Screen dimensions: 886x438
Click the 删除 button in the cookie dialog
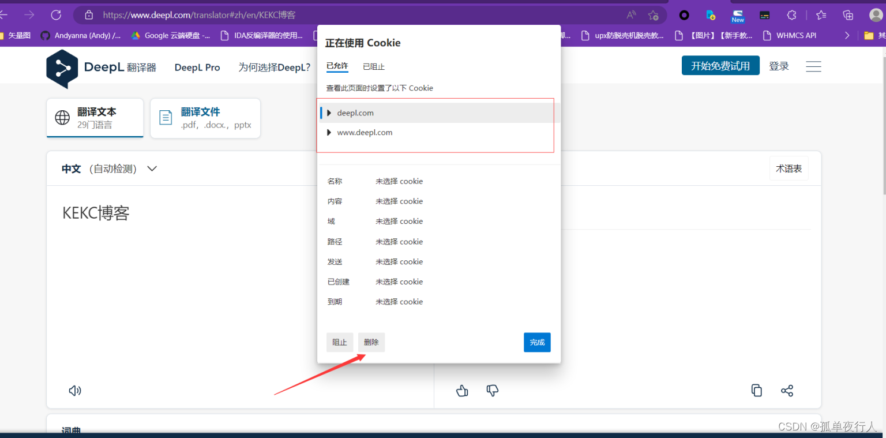pyautogui.click(x=371, y=342)
